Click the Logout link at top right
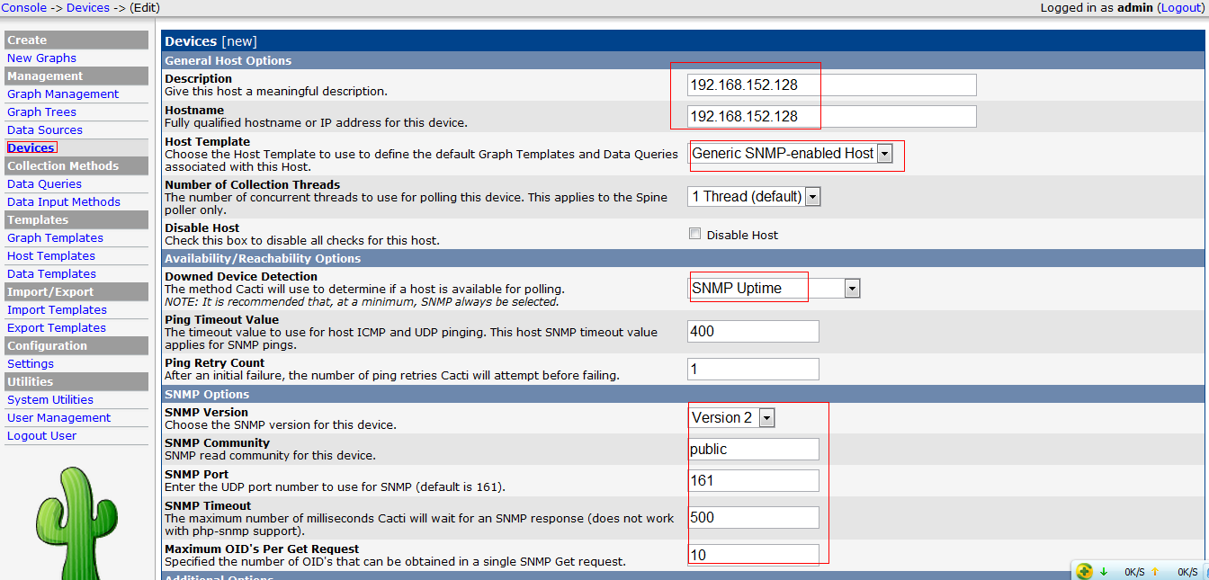 (1181, 7)
